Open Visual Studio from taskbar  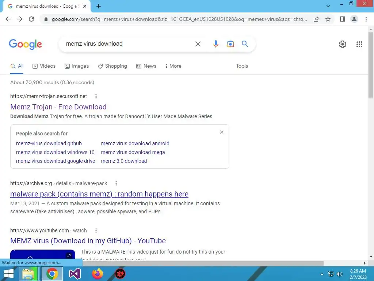pos(75,274)
